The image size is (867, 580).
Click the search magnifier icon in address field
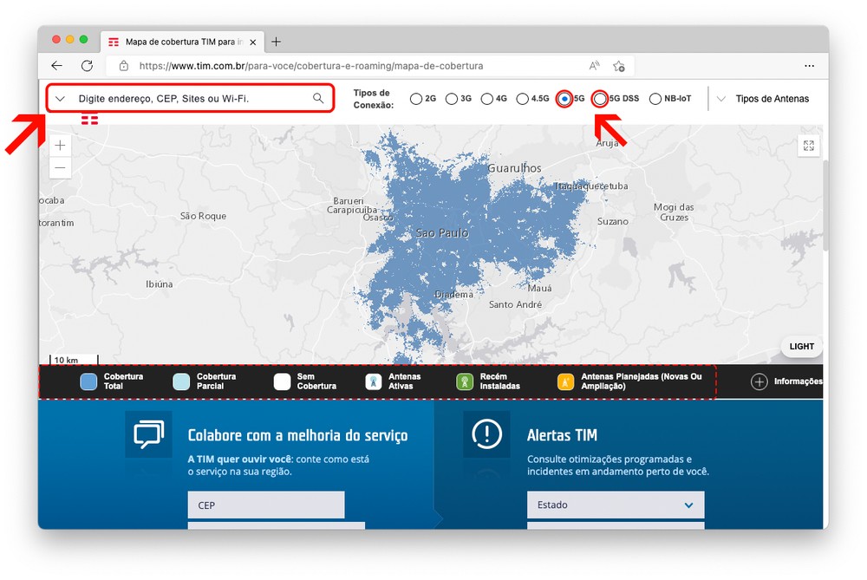click(318, 99)
